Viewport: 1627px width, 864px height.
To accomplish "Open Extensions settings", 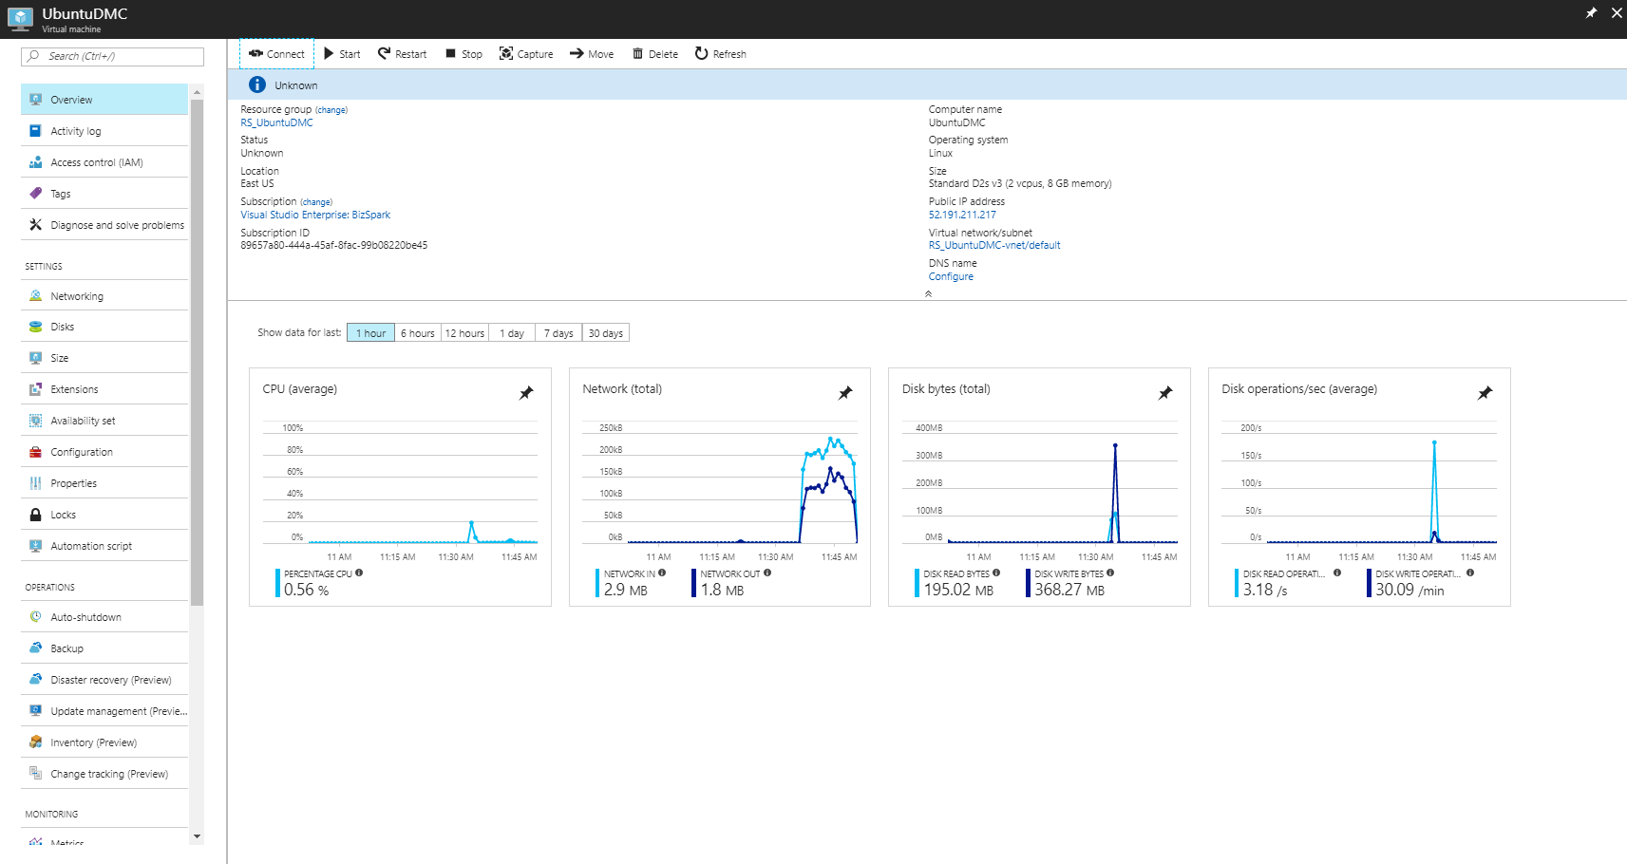I will point(104,389).
